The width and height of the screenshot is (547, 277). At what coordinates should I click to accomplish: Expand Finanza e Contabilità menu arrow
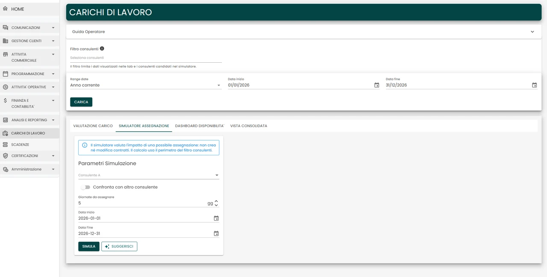(53, 100)
